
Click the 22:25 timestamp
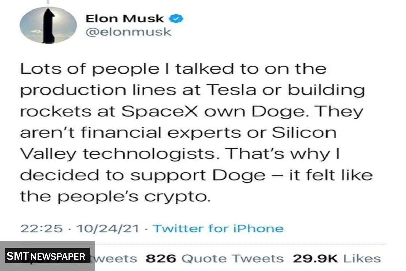click(42, 228)
